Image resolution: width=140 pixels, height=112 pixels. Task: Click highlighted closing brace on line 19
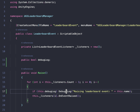[27, 101]
